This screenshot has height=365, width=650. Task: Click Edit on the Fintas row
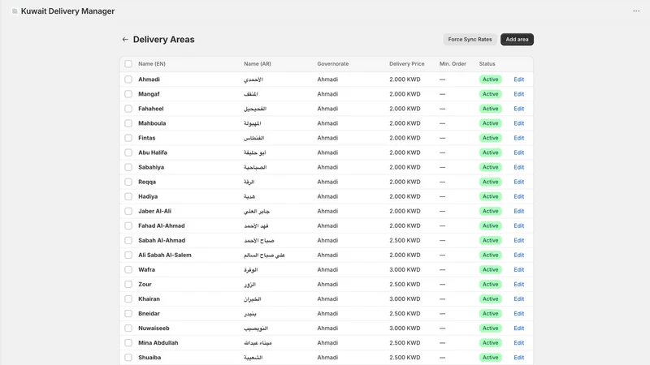point(518,138)
